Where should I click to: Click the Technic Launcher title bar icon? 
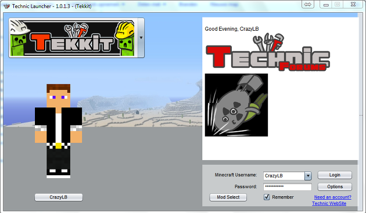coord(6,6)
